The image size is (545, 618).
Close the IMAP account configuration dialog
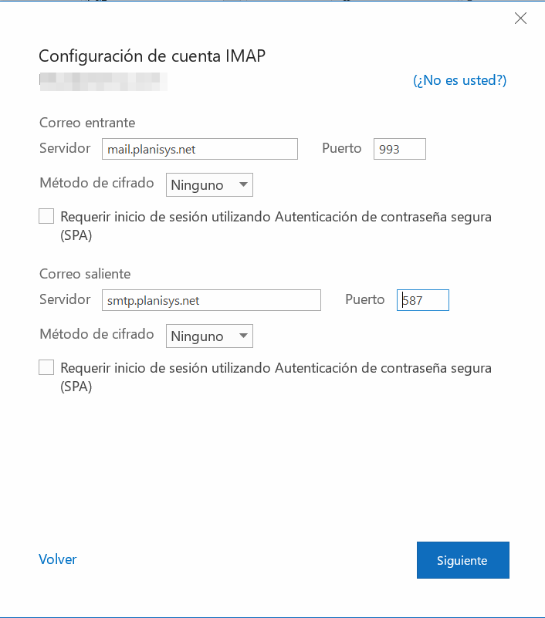(x=520, y=18)
